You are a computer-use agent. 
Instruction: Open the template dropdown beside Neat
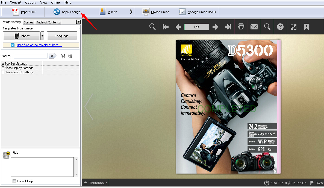[43, 36]
